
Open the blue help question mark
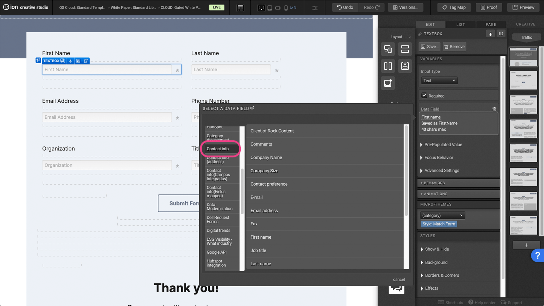[537, 255]
